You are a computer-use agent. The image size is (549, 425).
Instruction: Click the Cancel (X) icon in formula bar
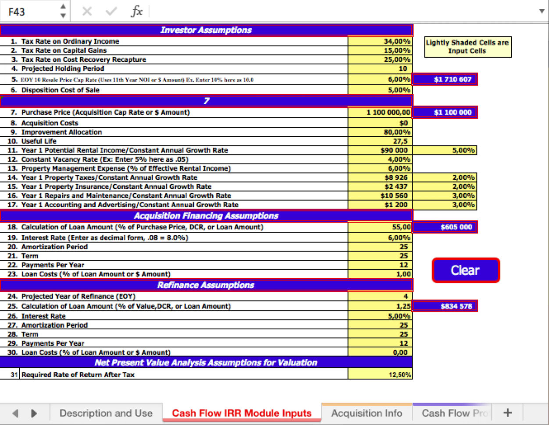86,11
